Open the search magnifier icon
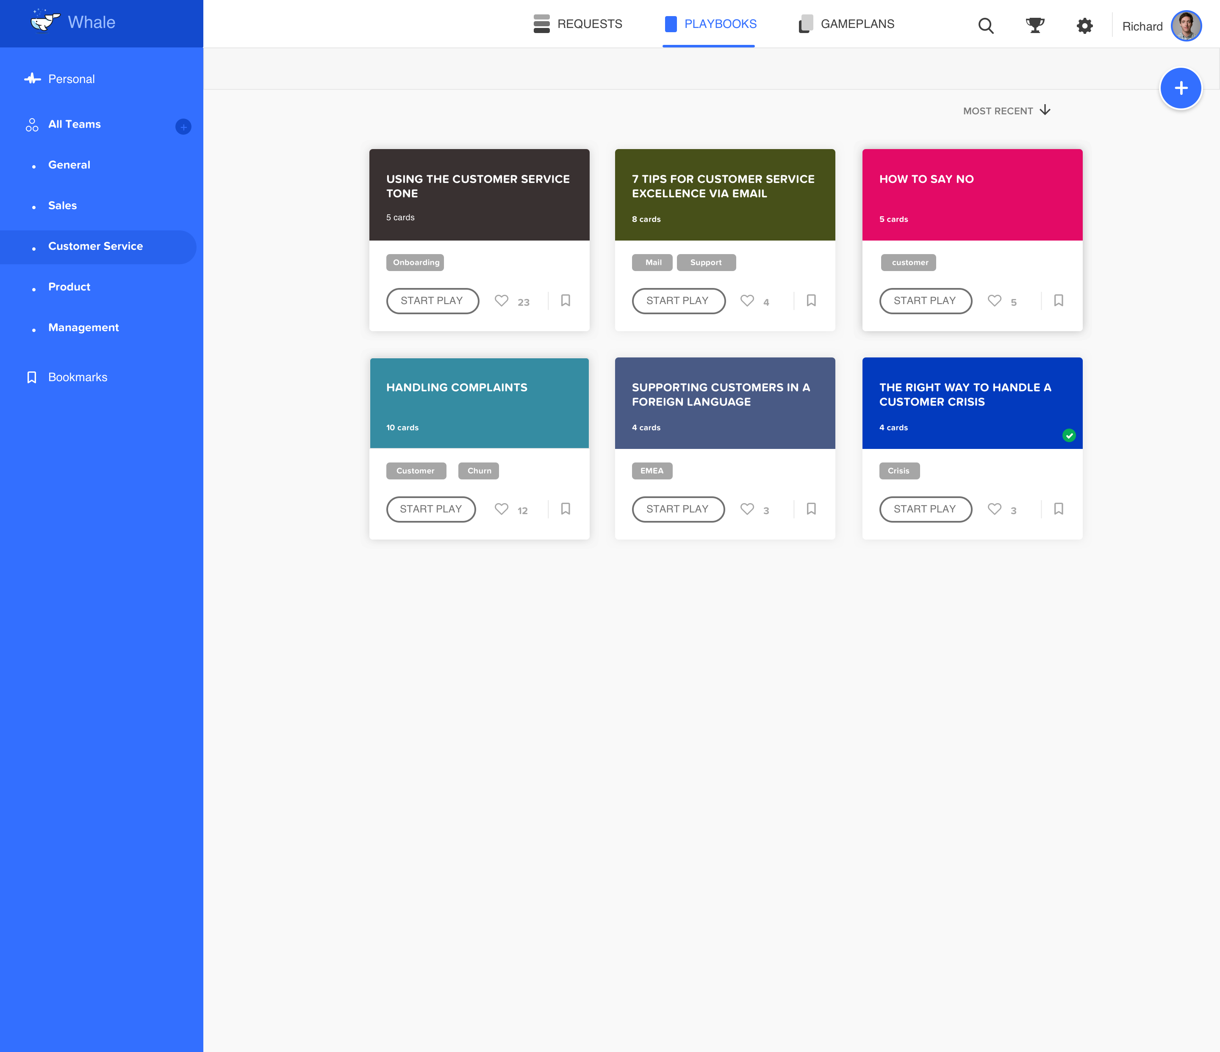The image size is (1220, 1052). click(986, 25)
